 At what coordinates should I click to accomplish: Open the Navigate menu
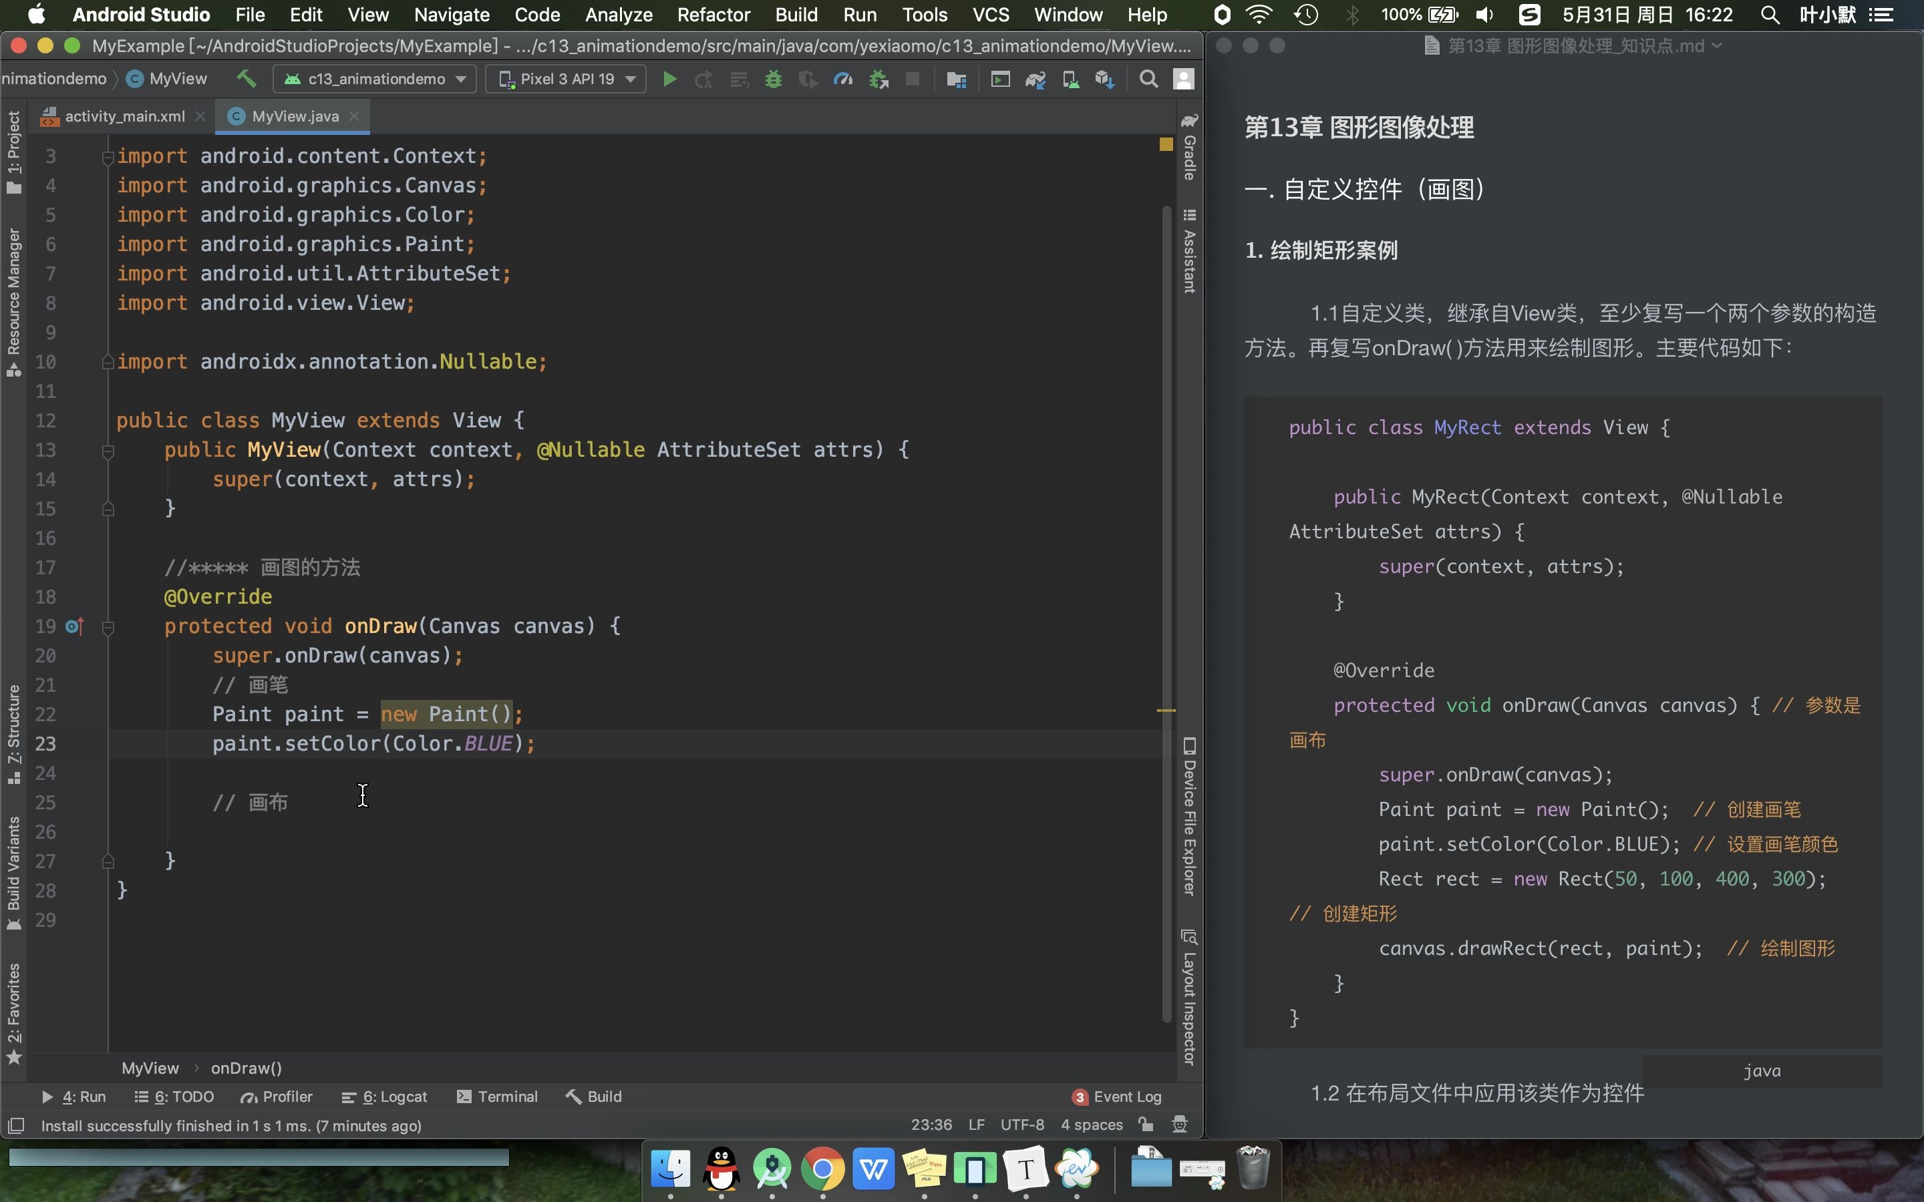451,14
